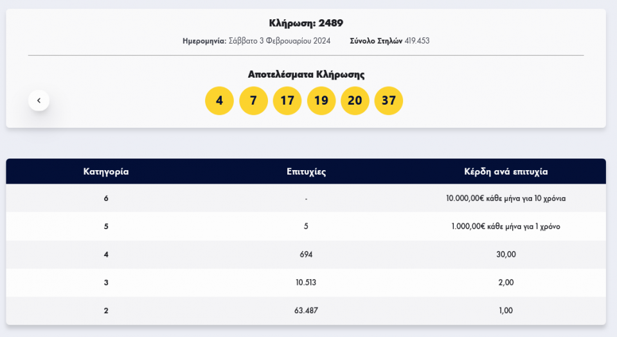Click the 30,00 winnings cell
Image resolution: width=617 pixels, height=337 pixels.
[506, 255]
